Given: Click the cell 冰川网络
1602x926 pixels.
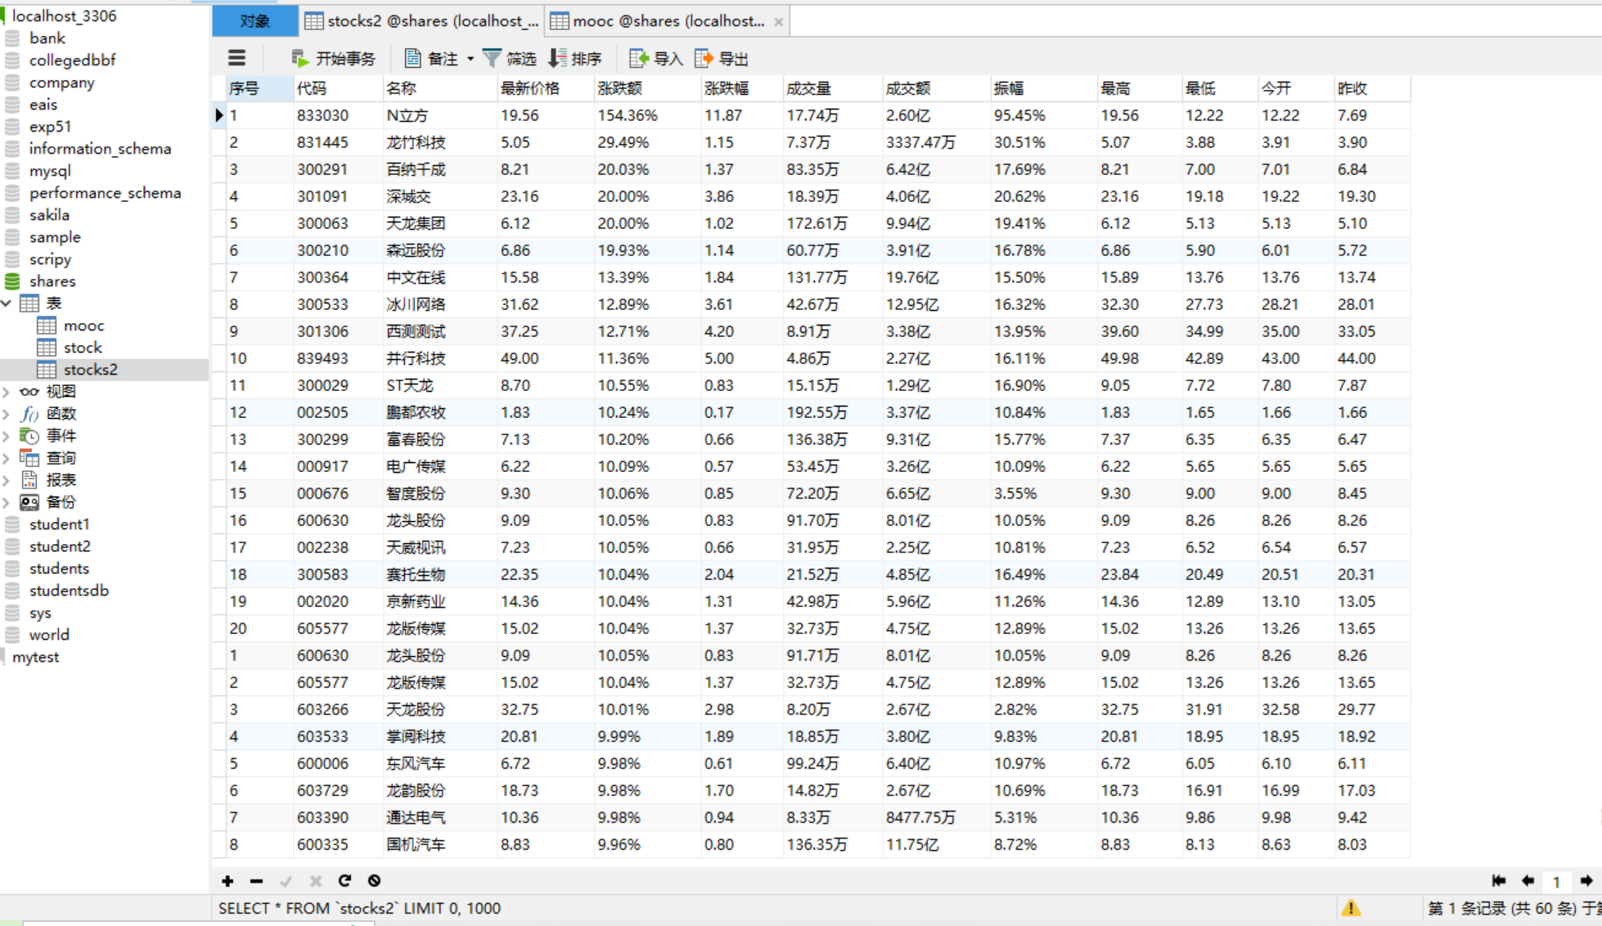Looking at the screenshot, I should (440, 304).
